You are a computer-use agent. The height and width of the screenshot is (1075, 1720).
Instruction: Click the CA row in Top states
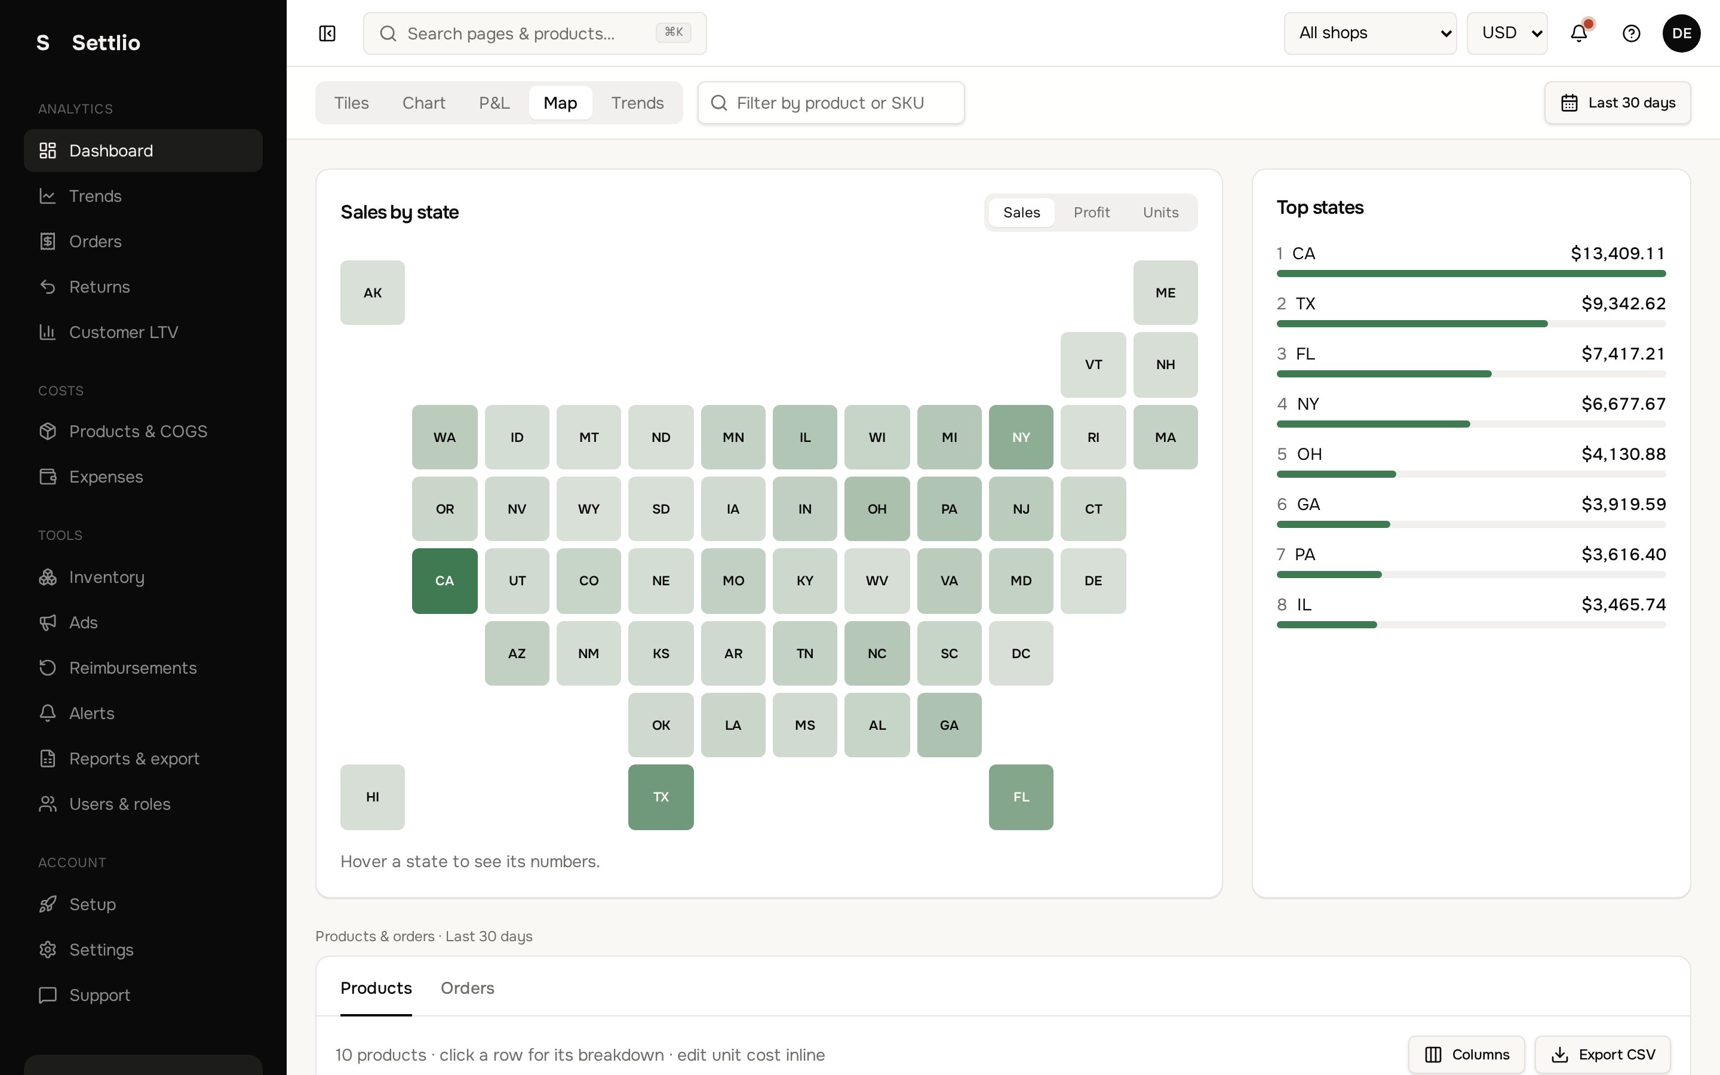pyautogui.click(x=1470, y=260)
